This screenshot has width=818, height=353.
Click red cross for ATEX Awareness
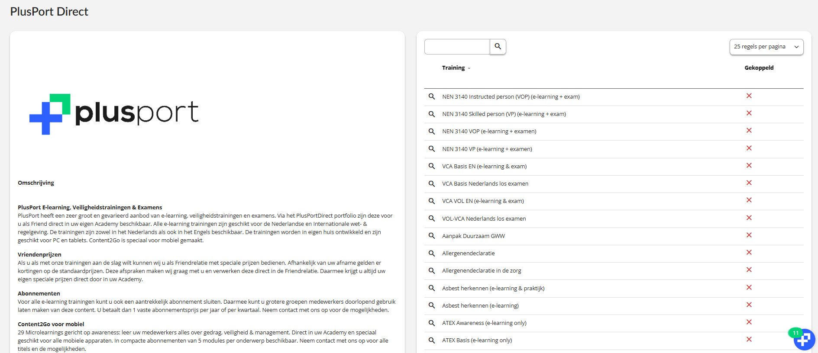(x=749, y=322)
